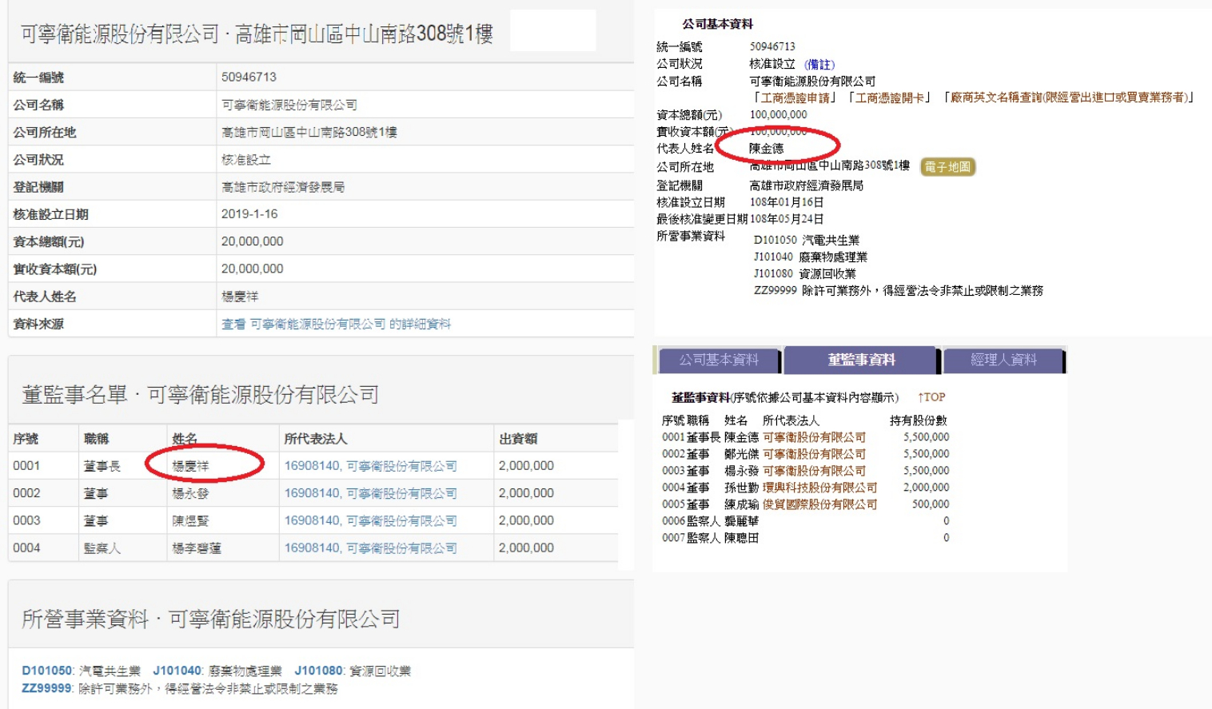View the company's 詳細資料 source link
This screenshot has height=709, width=1212.
point(336,324)
